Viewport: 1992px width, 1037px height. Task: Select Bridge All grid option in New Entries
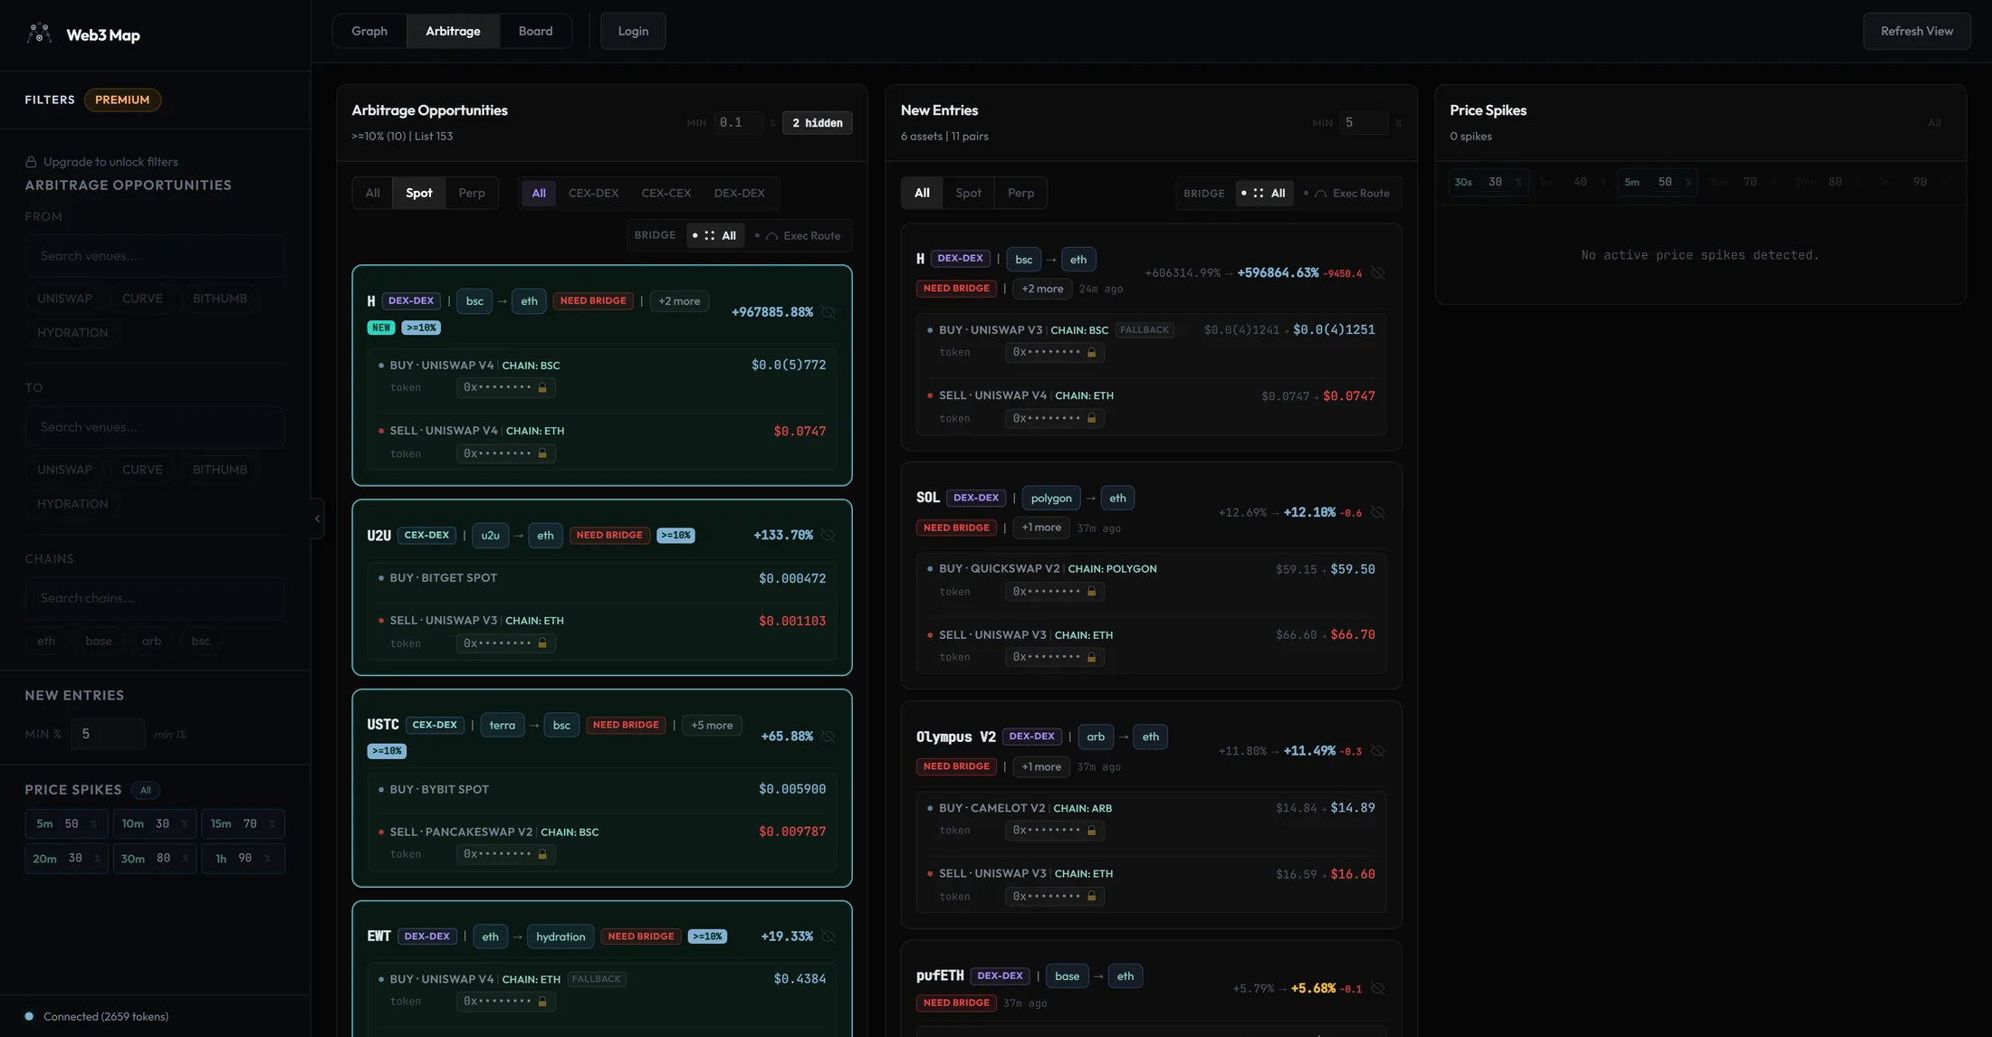click(1264, 193)
